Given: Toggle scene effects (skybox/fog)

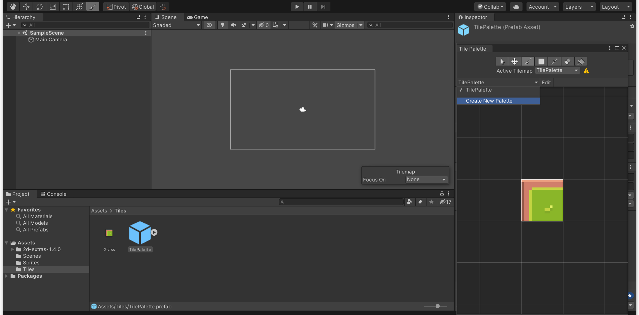Looking at the screenshot, I should (x=244, y=25).
